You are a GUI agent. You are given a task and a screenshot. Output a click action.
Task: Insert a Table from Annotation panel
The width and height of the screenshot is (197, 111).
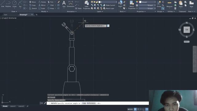point(78,8)
